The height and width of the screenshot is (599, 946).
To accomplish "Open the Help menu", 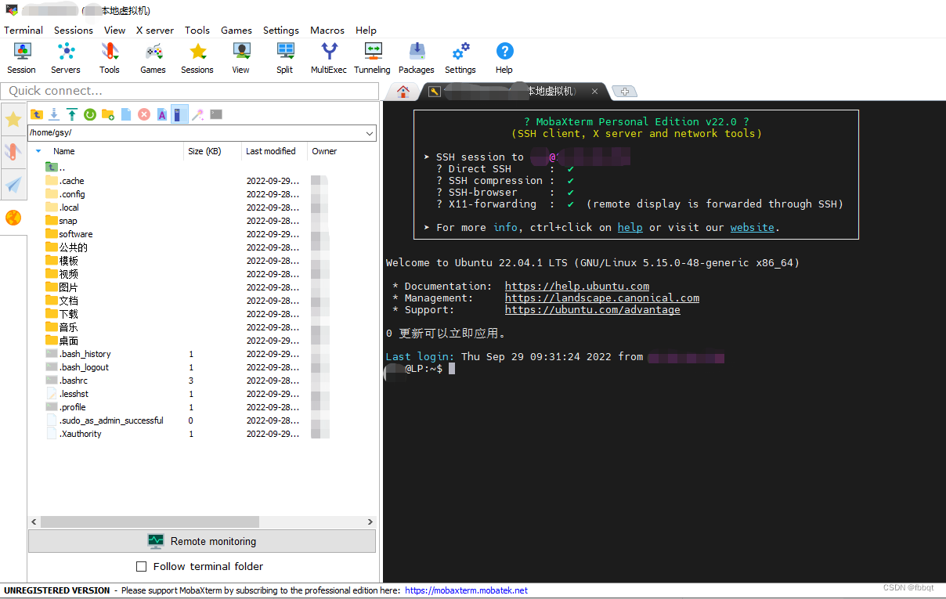I will click(x=366, y=30).
